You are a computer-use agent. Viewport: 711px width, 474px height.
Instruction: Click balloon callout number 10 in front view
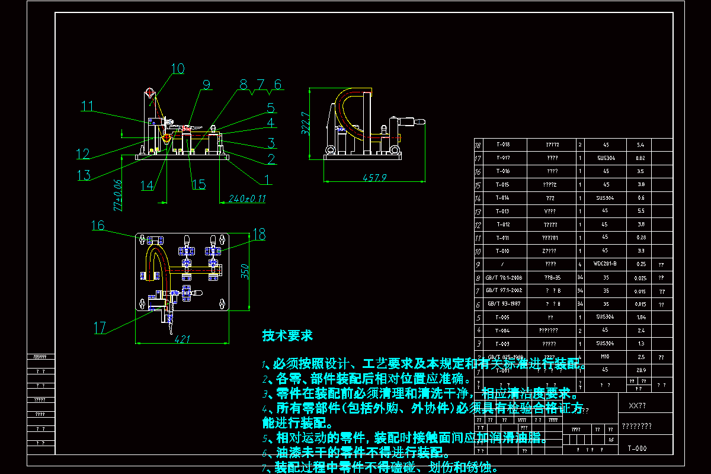(178, 69)
